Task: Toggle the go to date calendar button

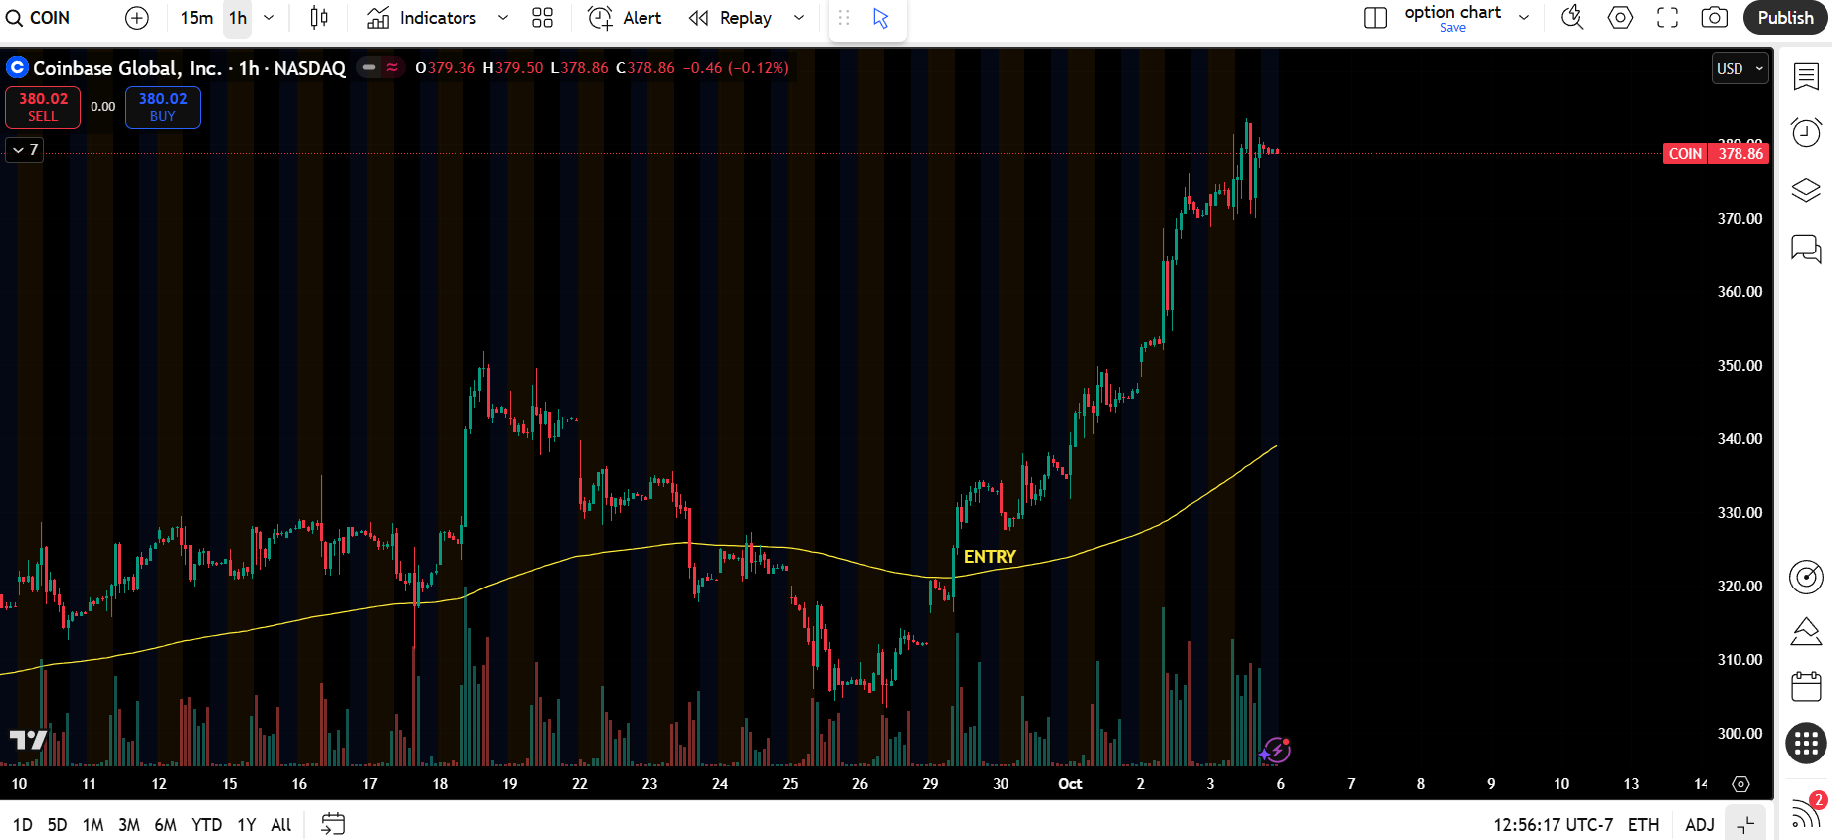Action: pos(333,824)
